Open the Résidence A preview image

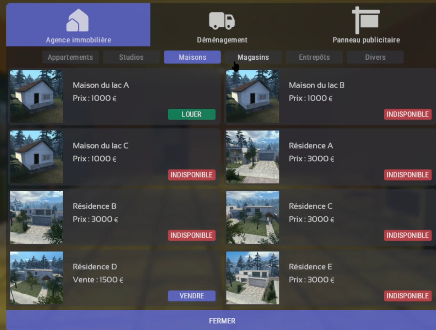[x=253, y=157]
